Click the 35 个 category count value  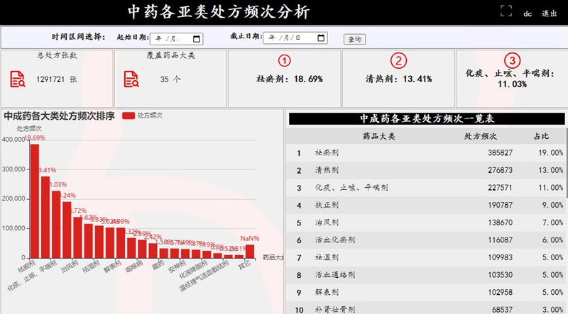170,79
